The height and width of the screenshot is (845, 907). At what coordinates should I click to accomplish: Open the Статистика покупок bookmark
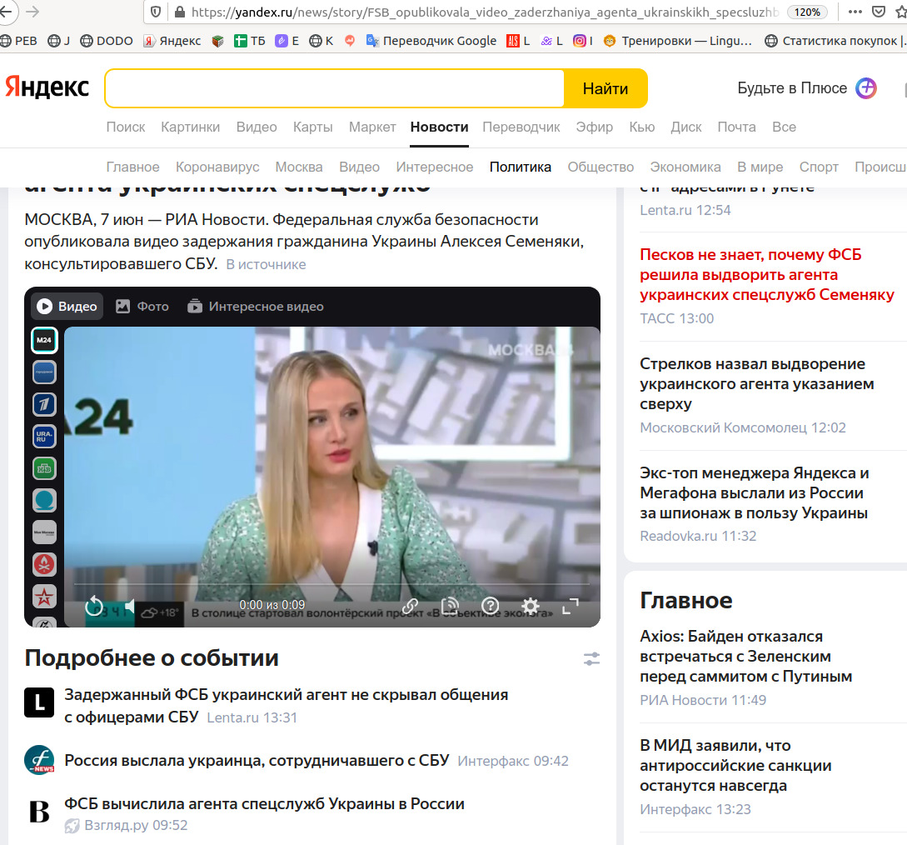pyautogui.click(x=835, y=41)
